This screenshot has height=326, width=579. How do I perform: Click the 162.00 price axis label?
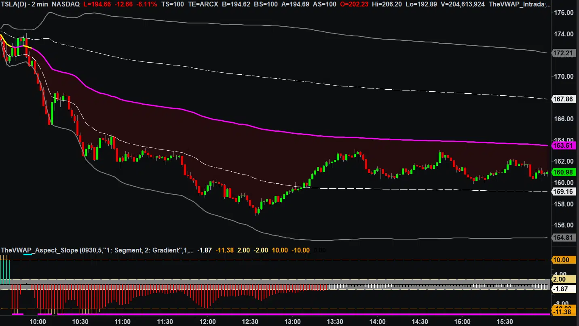[x=564, y=161]
